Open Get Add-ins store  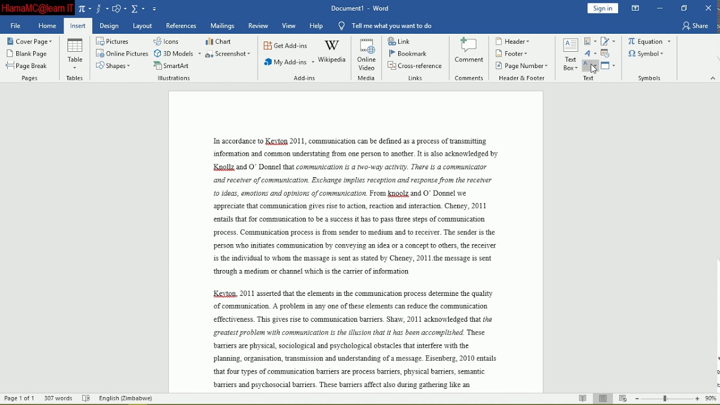point(286,46)
